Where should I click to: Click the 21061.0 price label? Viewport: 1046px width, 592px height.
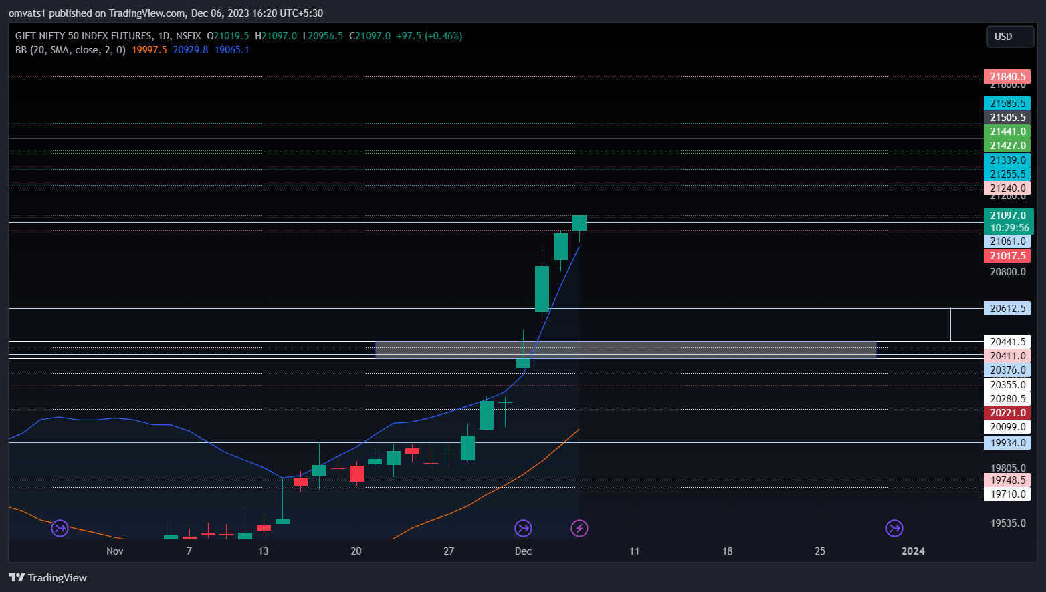coord(1007,241)
